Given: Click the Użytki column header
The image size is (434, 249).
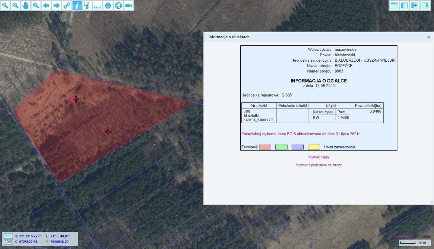Looking at the screenshot, I should pos(331,106).
